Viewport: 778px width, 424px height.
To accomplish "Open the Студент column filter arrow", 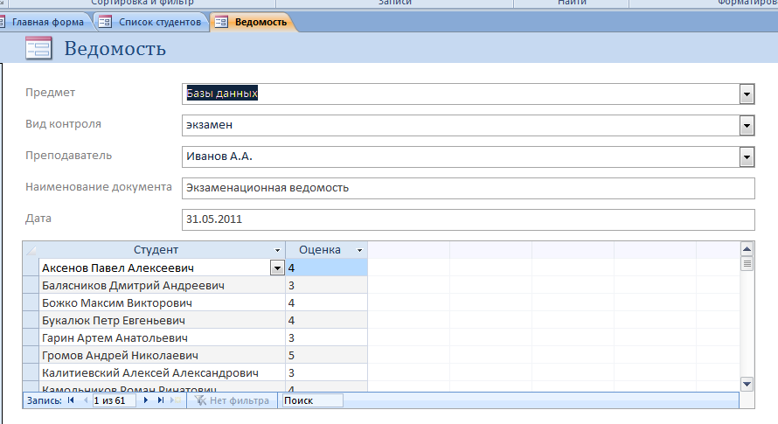I will click(277, 250).
